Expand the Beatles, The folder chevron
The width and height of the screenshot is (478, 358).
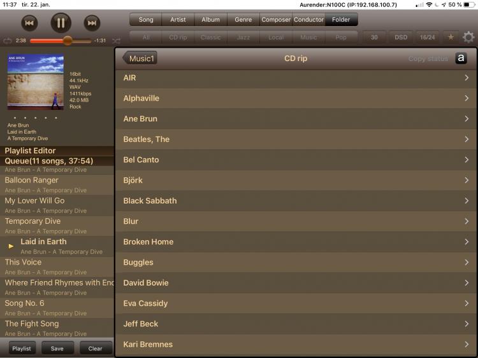pos(467,139)
